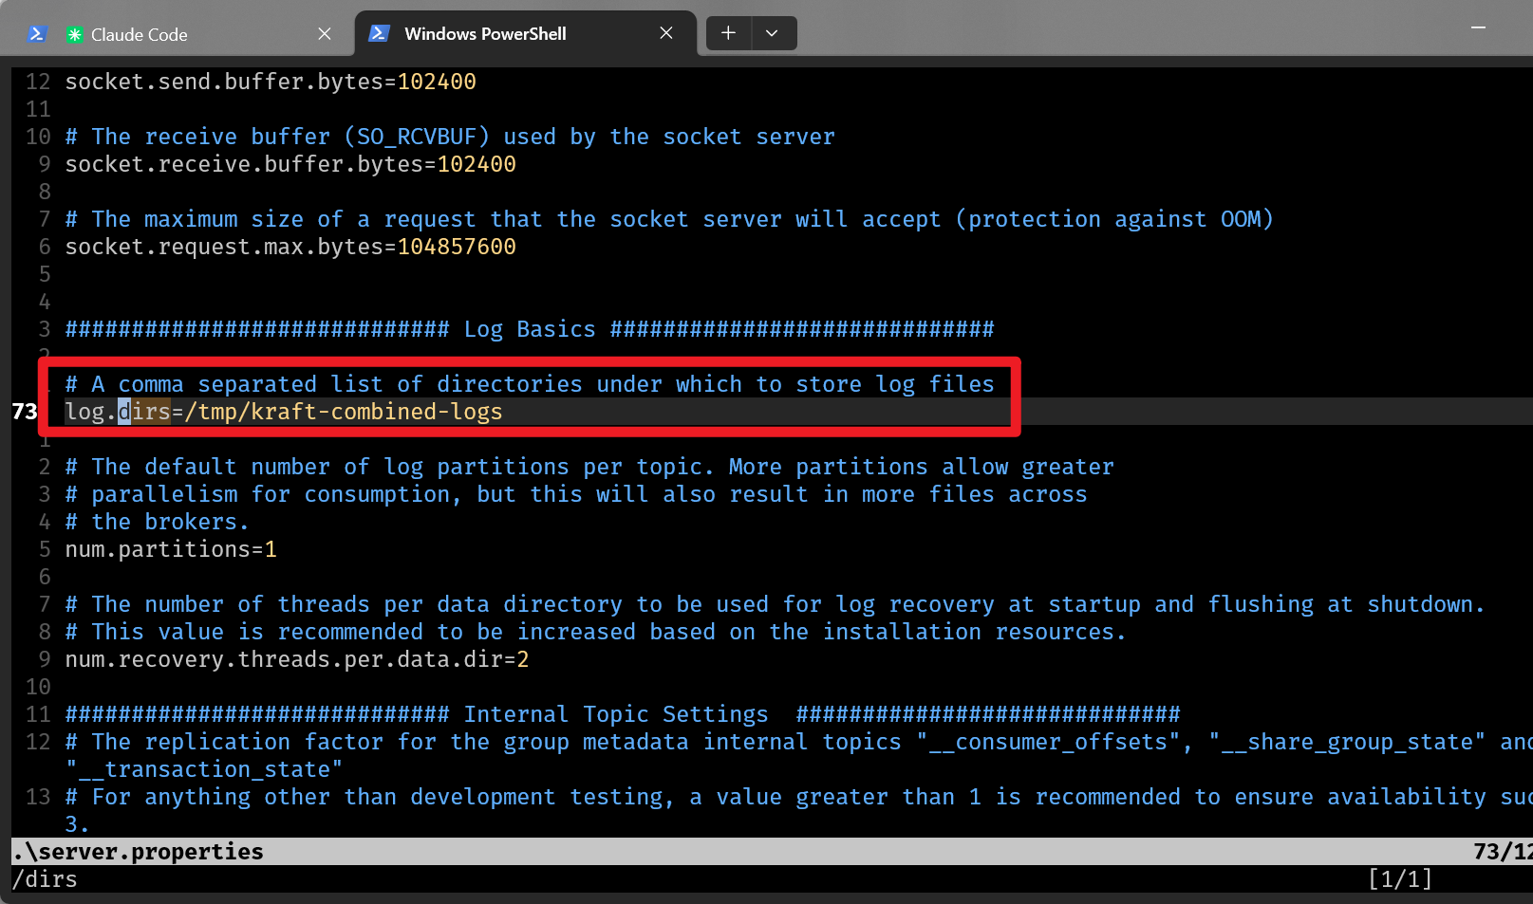Click the num.partitions=1 line
Image resolution: width=1533 pixels, height=904 pixels.
coord(171,549)
